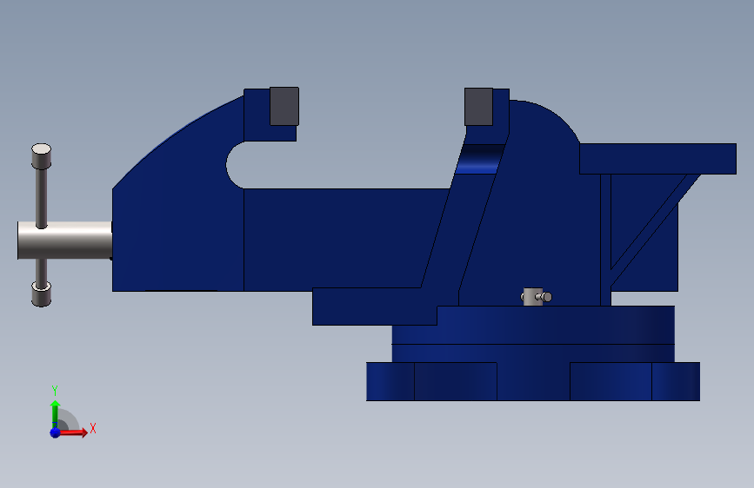Viewport: 754px width, 488px height.
Task: Click the blue origin ball of the triad
Action: pos(55,432)
